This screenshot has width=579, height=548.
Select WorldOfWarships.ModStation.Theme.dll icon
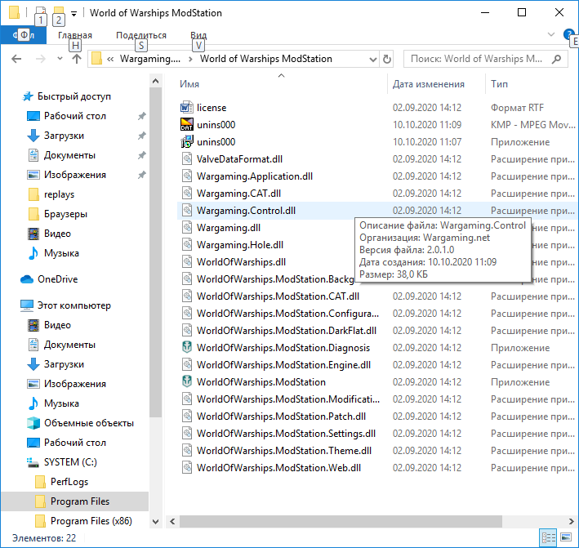(187, 451)
